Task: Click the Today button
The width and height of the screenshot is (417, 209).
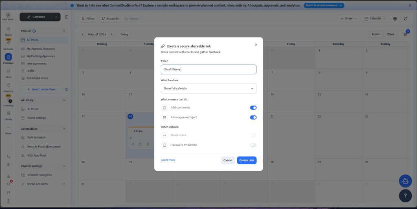Action: (124, 35)
